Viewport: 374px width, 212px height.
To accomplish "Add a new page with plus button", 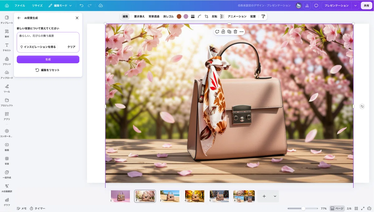I will tap(264, 196).
